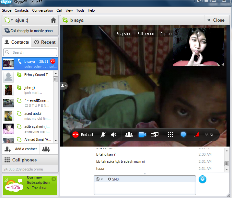The width and height of the screenshot is (232, 198).
Task: Close the b saya conversation
Action: pyautogui.click(x=216, y=20)
